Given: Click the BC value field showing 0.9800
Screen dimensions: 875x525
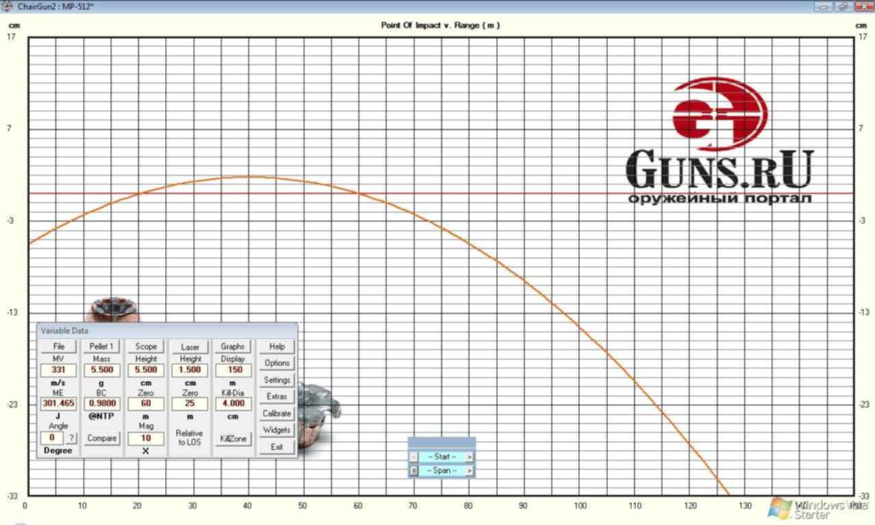Looking at the screenshot, I should coord(102,404).
